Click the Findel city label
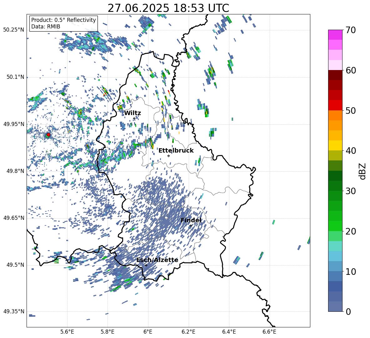This screenshot has height=338, width=370. (x=191, y=220)
